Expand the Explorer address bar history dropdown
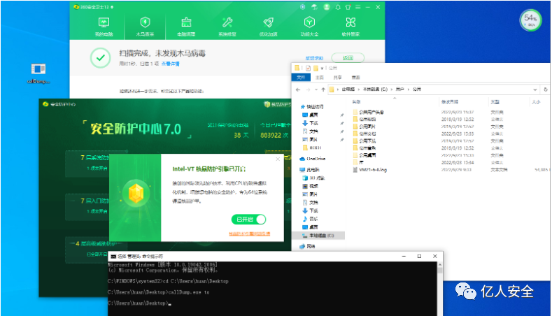Viewport: 552px width, 316px height. click(535, 89)
